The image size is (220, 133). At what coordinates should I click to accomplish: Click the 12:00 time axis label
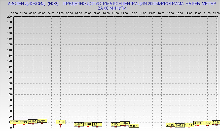click(124, 13)
